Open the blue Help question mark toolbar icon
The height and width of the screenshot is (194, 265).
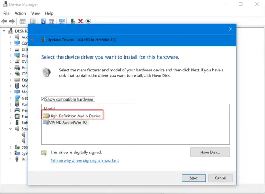pyautogui.click(x=43, y=21)
